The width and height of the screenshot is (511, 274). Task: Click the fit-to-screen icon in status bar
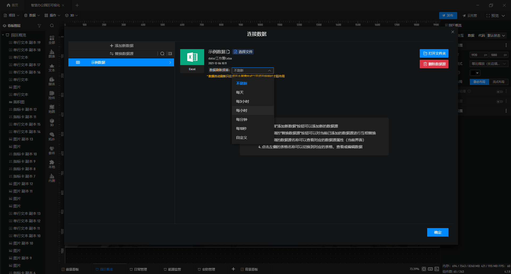tap(424, 269)
